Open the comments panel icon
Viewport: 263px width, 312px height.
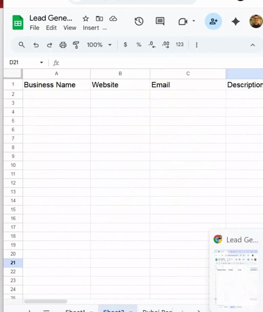coord(160,21)
